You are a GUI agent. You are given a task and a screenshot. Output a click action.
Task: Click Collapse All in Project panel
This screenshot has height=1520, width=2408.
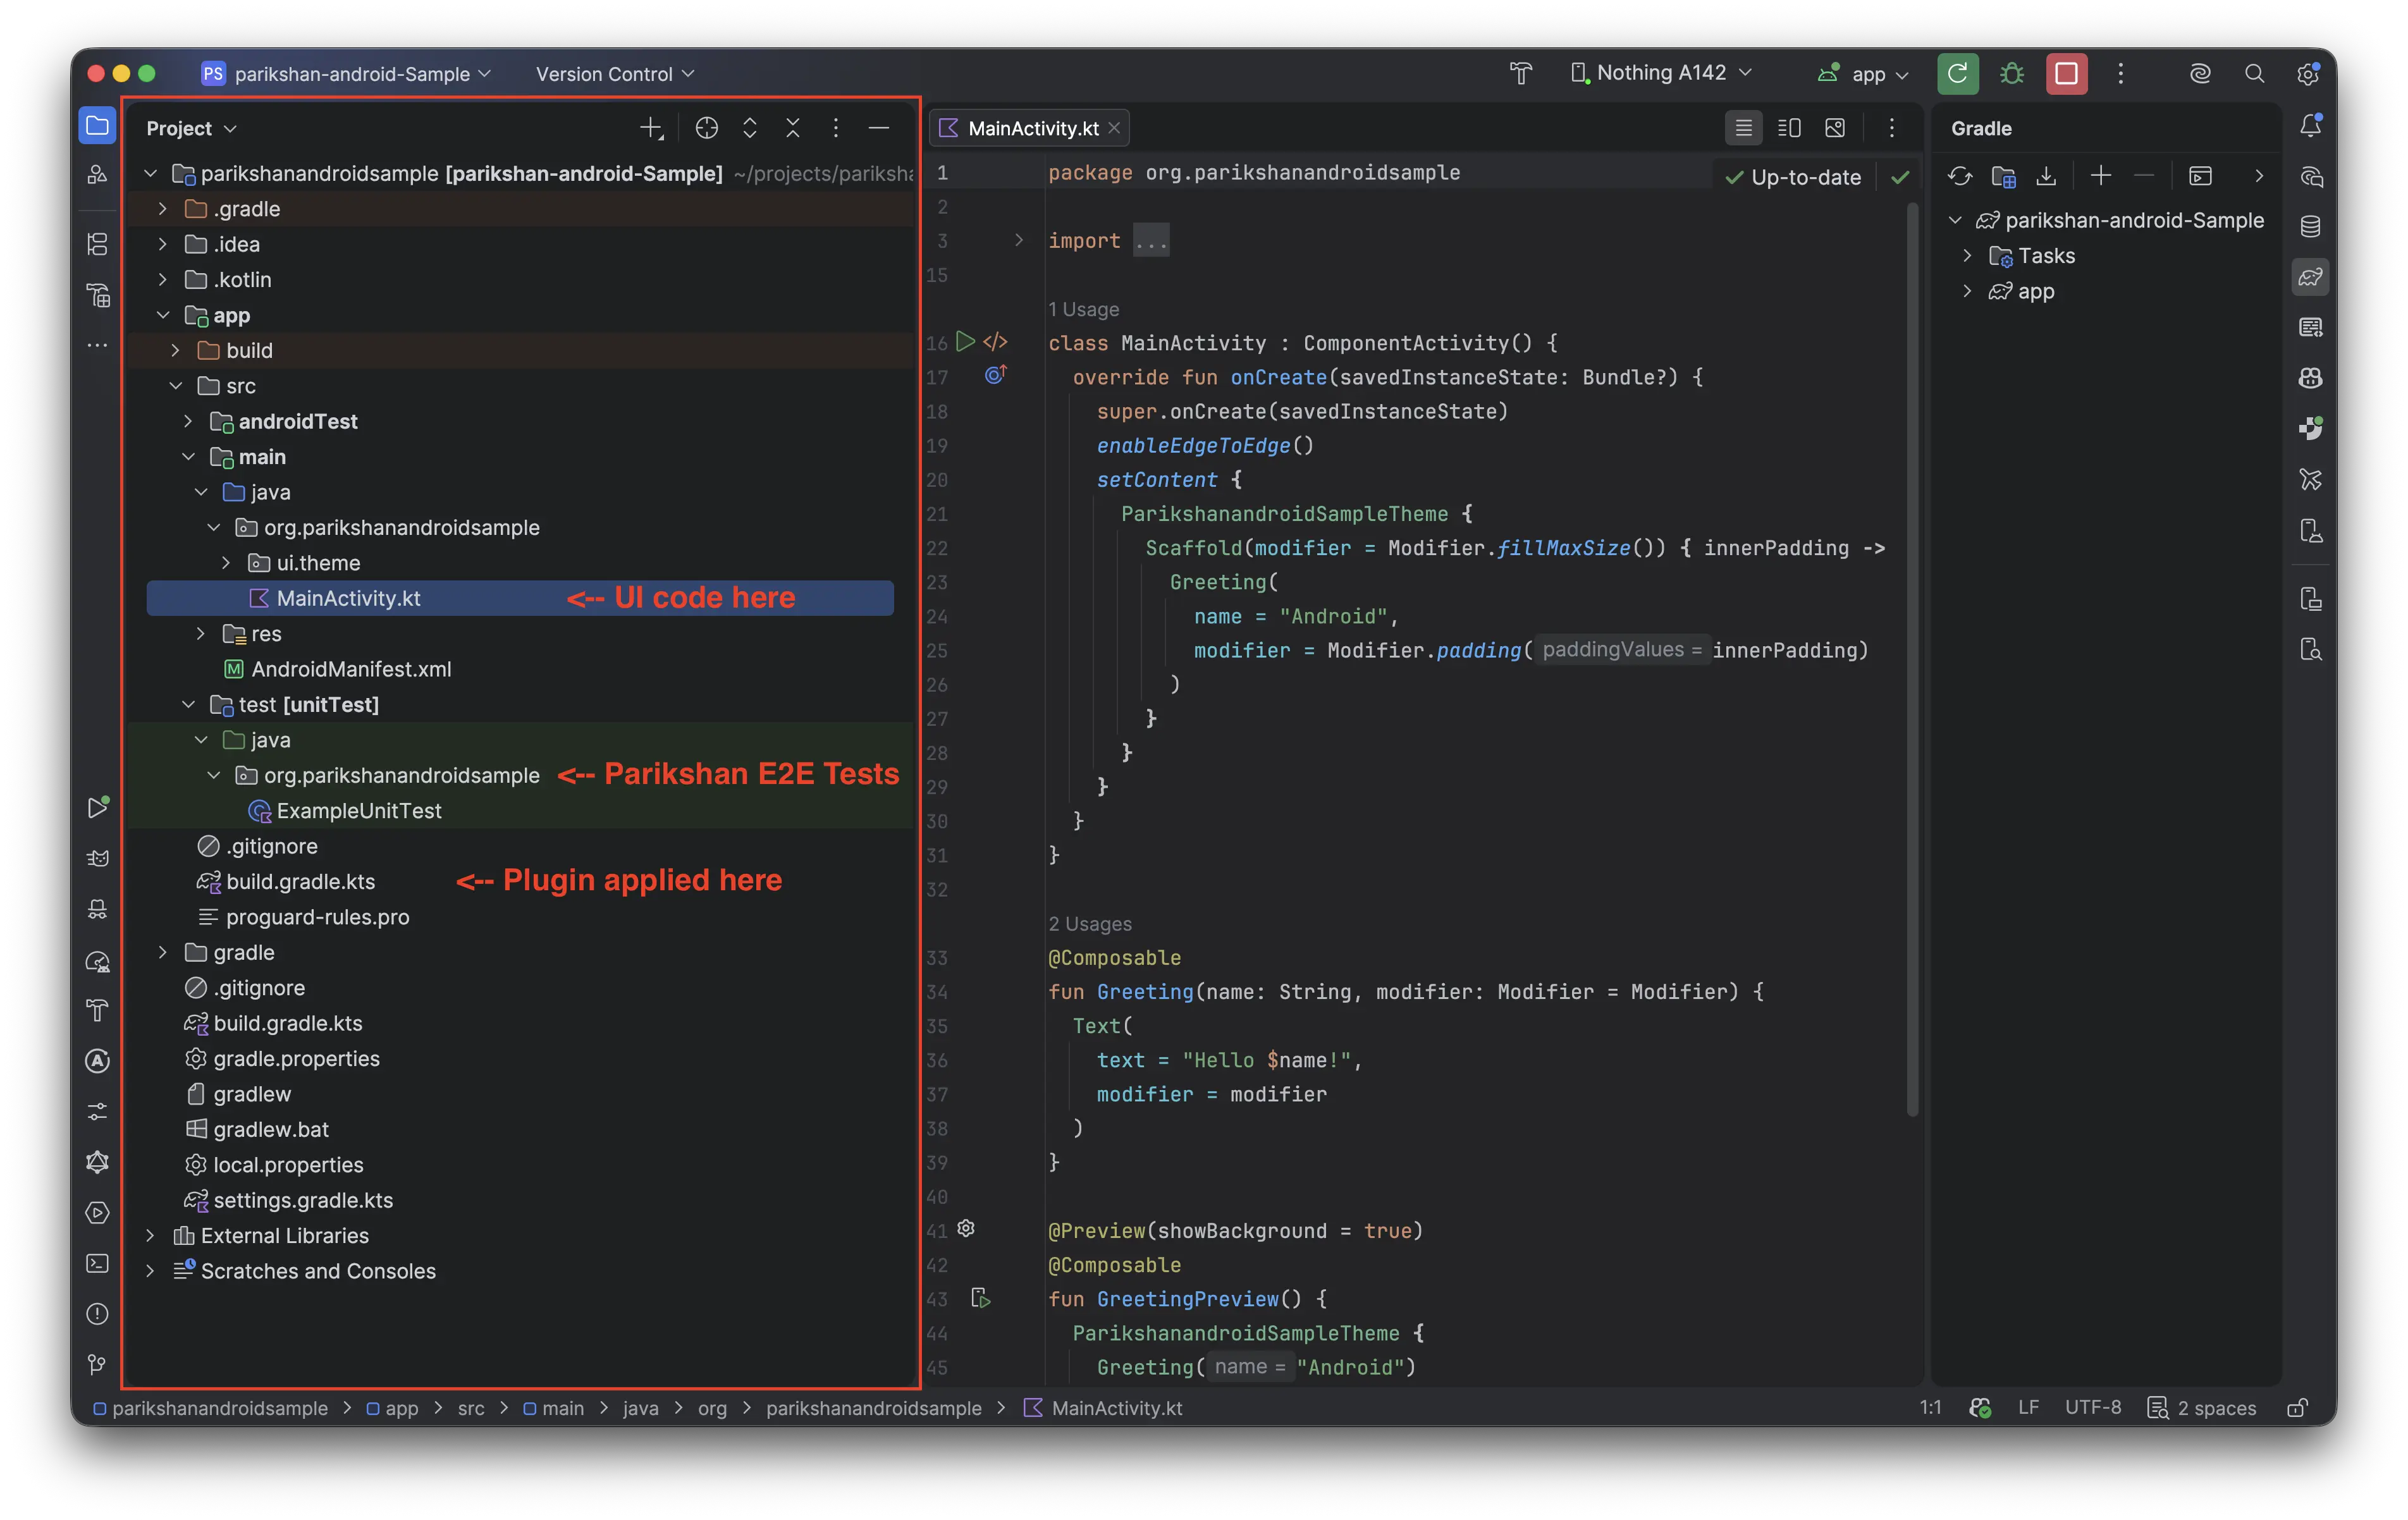(793, 128)
